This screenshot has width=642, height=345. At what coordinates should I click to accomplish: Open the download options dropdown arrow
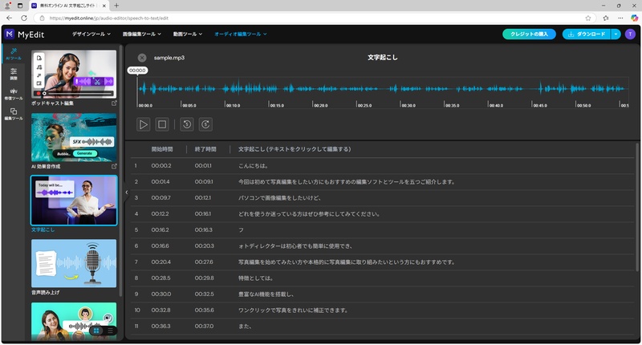coord(616,34)
